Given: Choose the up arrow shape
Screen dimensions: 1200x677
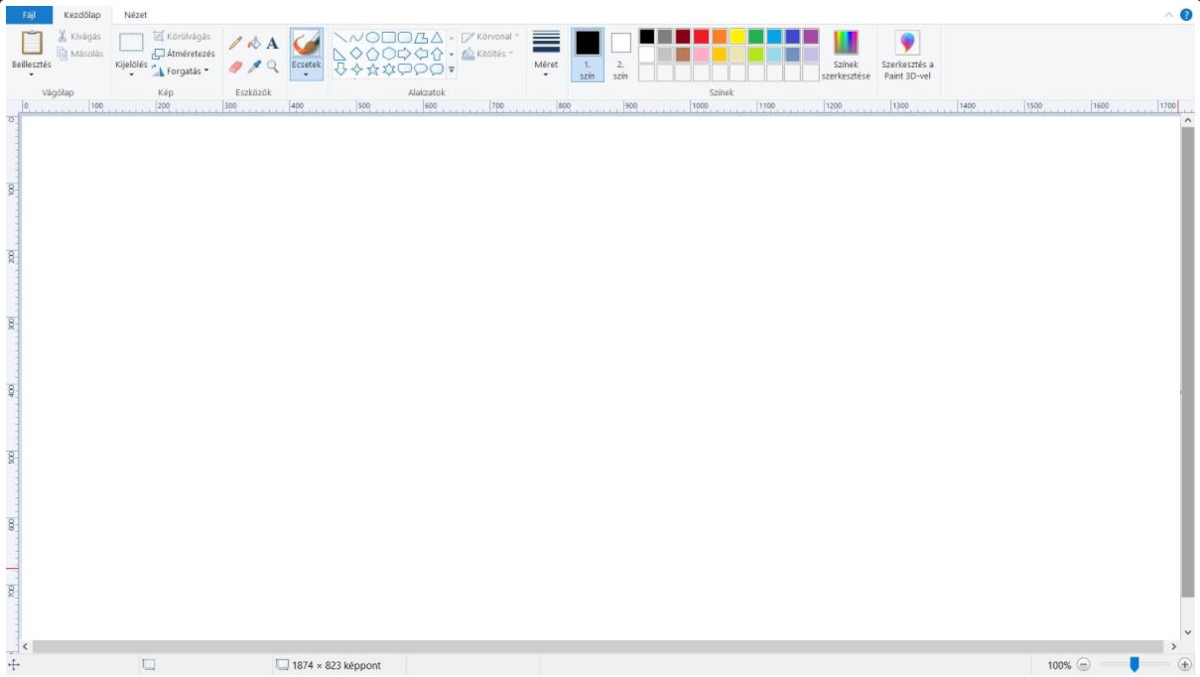Looking at the screenshot, I should (x=437, y=55).
